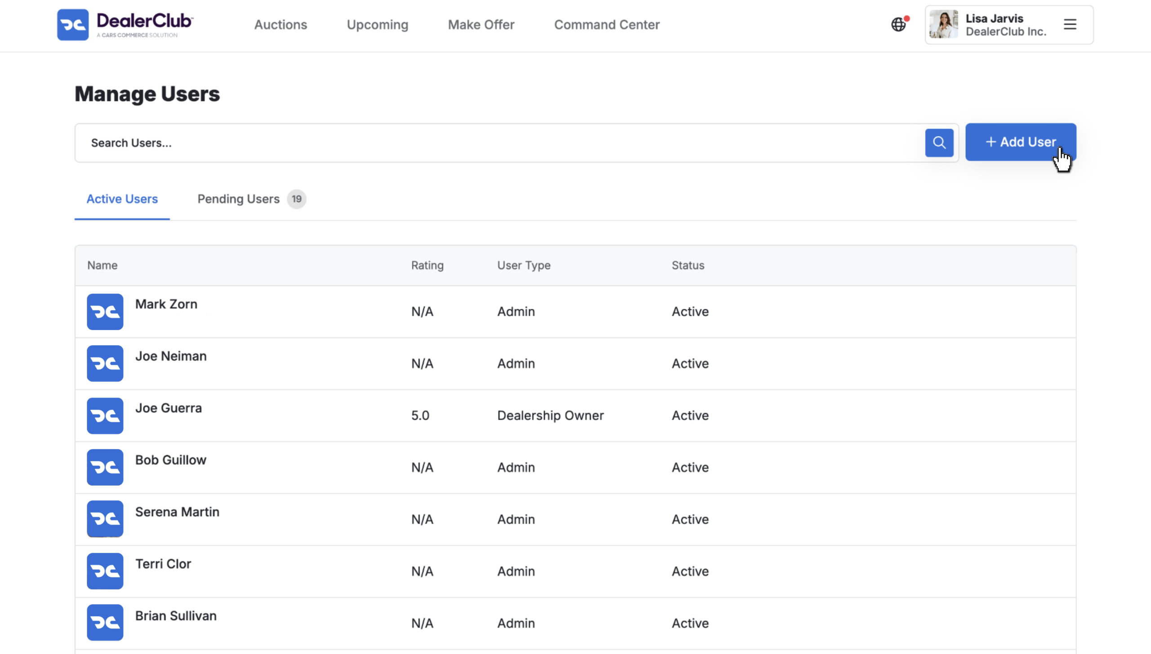
Task: Go to Upcoming in navigation
Action: click(x=378, y=25)
